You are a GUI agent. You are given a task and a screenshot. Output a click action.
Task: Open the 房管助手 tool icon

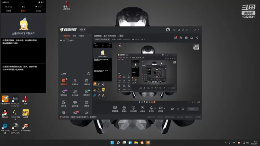point(75,82)
